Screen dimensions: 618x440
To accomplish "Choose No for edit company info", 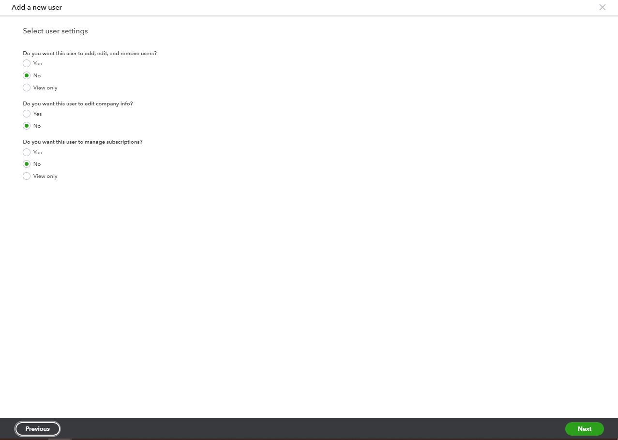I will (x=27, y=126).
